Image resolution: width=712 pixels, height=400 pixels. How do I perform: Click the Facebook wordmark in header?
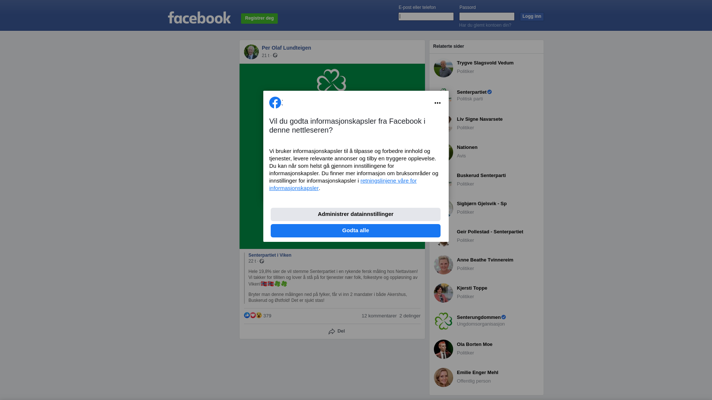click(x=200, y=17)
